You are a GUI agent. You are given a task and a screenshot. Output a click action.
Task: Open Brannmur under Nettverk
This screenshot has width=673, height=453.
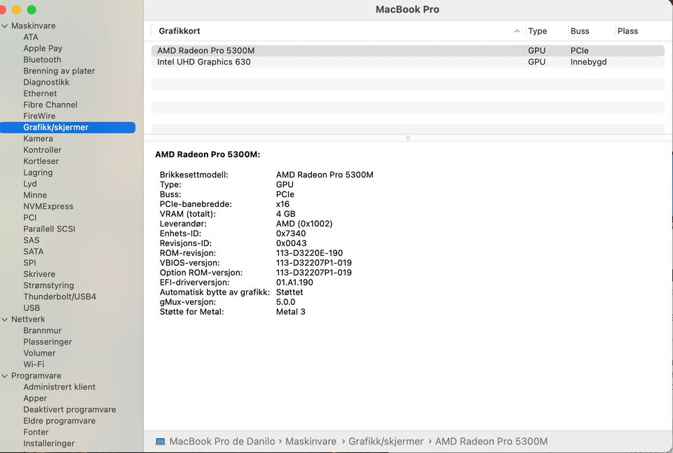[x=42, y=330]
